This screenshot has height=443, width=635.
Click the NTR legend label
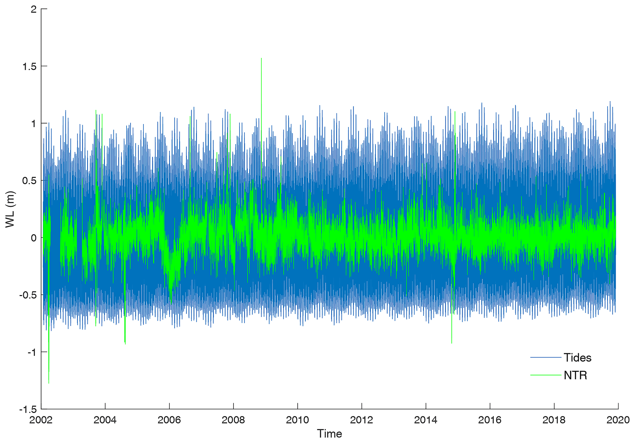[x=575, y=375]
